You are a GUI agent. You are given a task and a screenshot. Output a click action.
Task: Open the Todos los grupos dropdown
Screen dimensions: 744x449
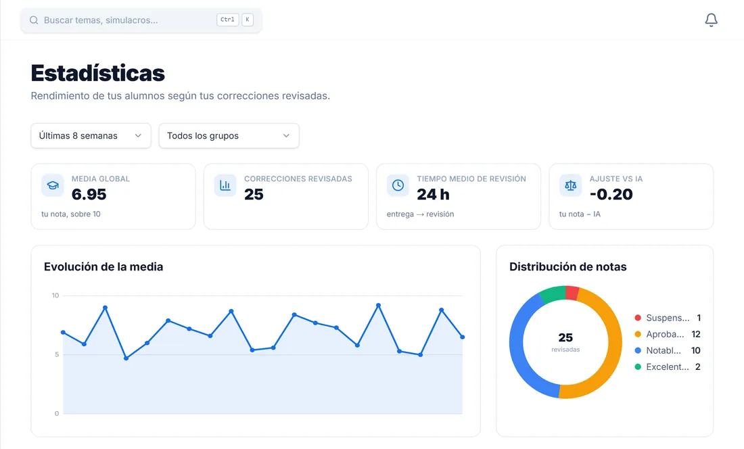click(x=229, y=136)
